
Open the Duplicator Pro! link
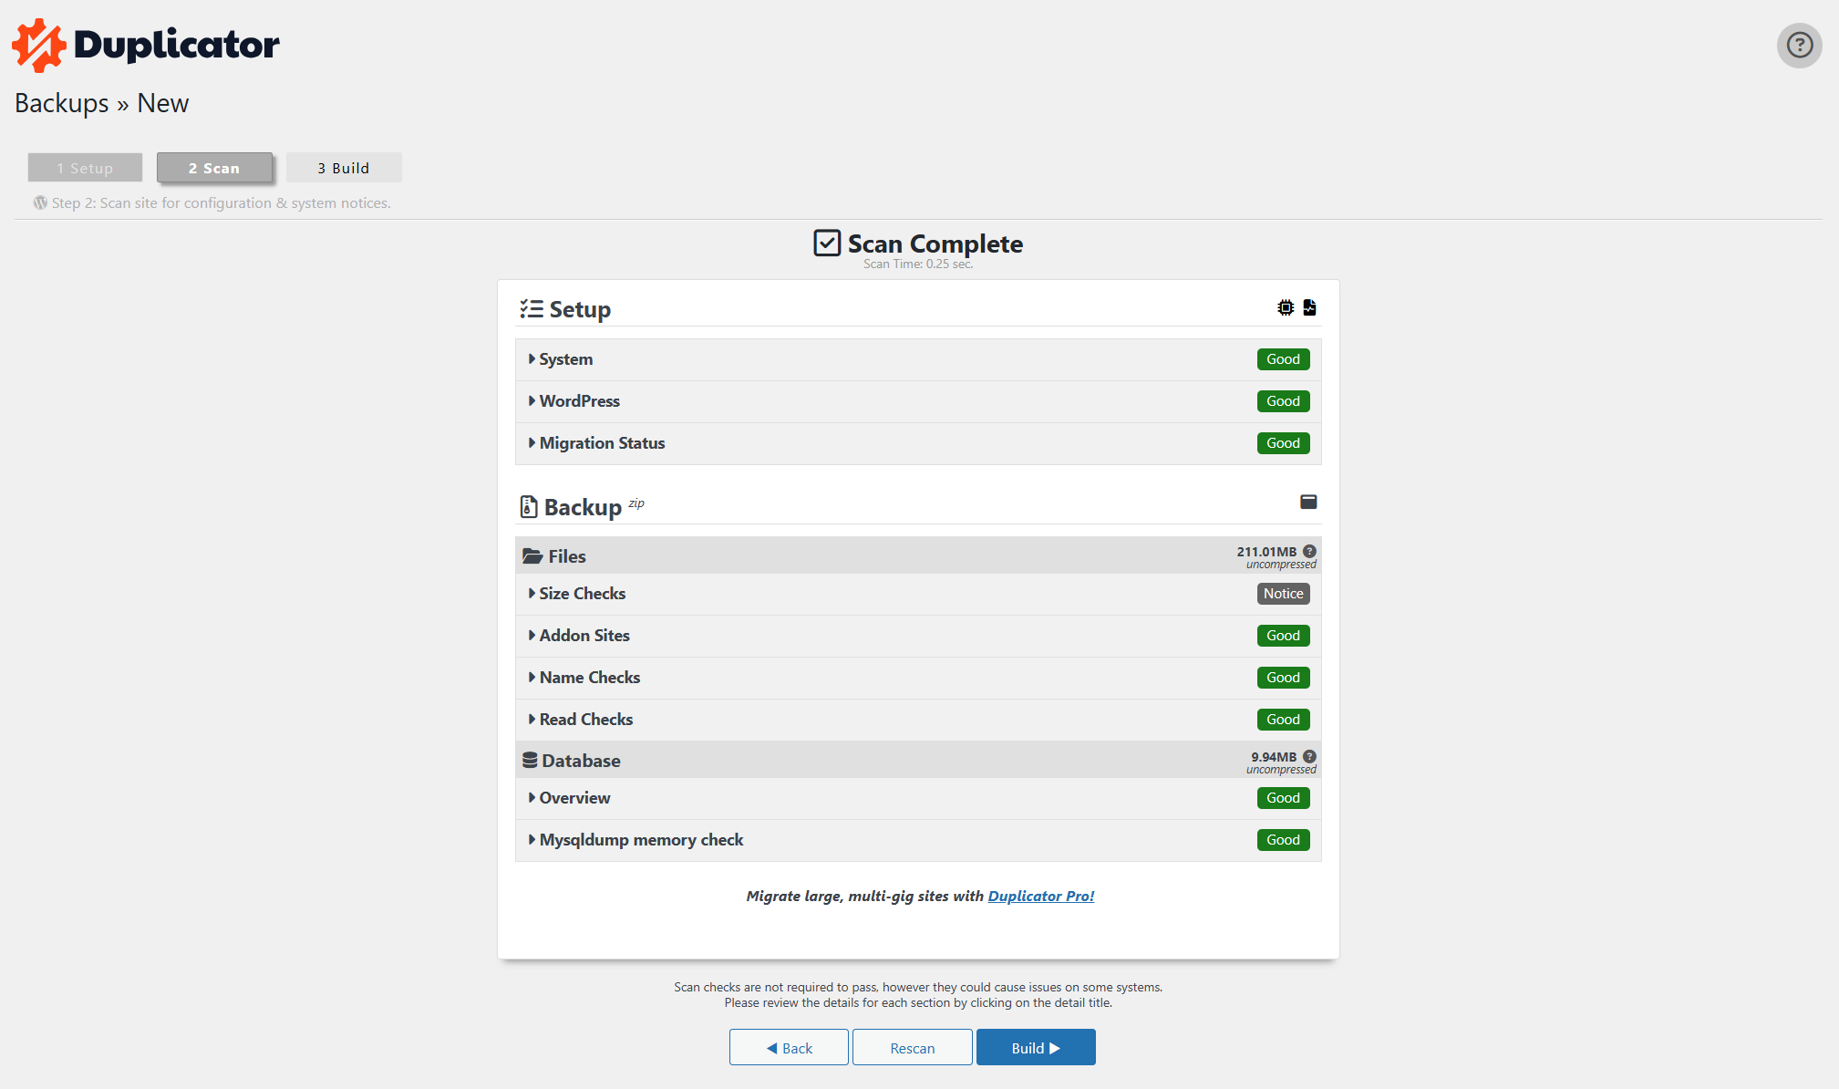coord(1041,896)
